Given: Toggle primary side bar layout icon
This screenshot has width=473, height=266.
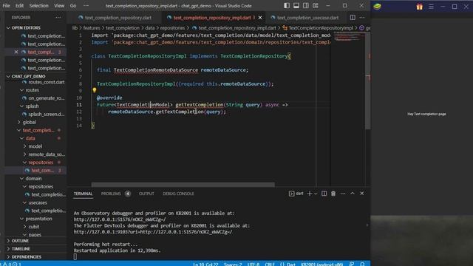Looking at the screenshot, I should coord(287,6).
